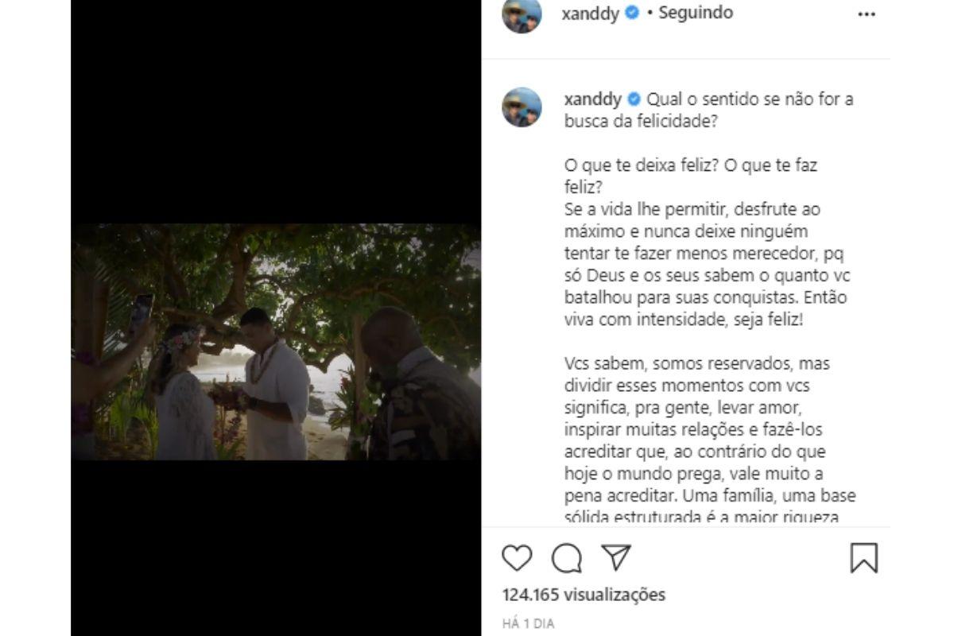This screenshot has height=636, width=954.
Task: View the 124.165 visualizações count
Action: coord(584,595)
